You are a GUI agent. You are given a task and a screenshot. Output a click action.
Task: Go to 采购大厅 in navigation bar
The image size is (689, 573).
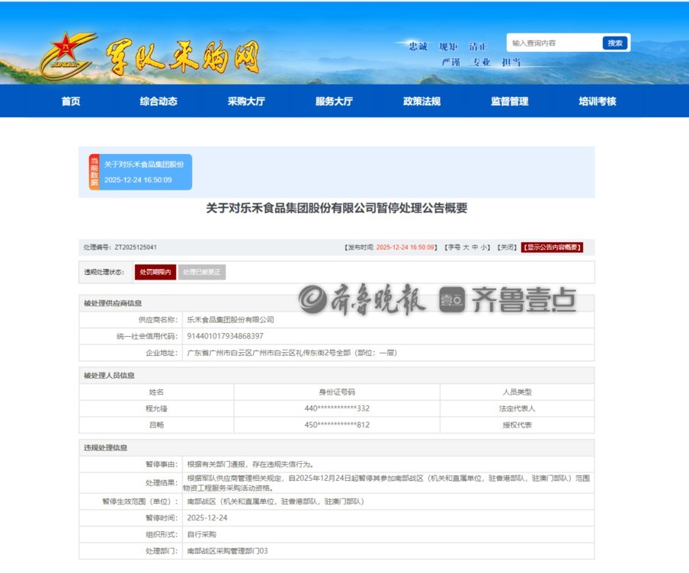[246, 101]
